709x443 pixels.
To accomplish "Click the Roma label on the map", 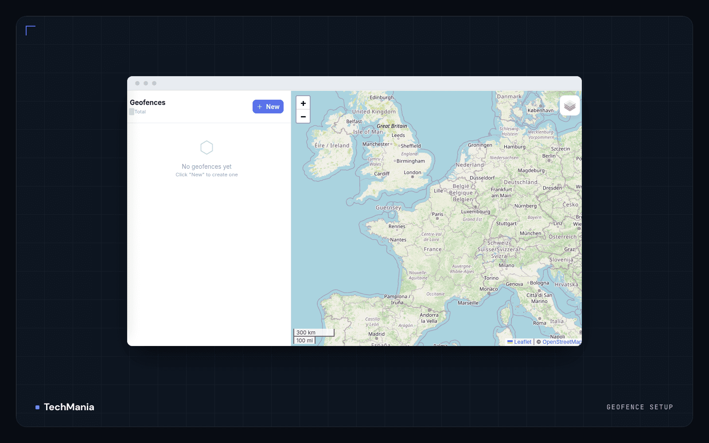I will click(540, 323).
